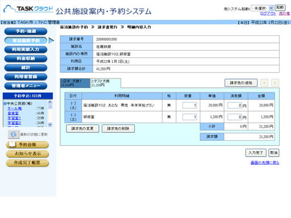This screenshot has width=291, height=218.
Task: Open the 学習室1 link
Action: [14, 118]
